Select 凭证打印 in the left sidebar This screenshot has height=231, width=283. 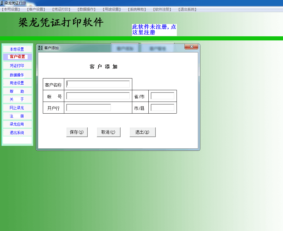(17, 66)
